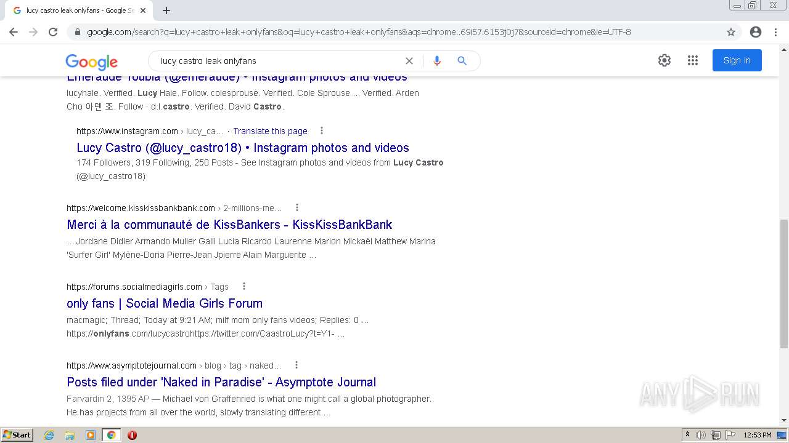Start voice search with the microphone icon
This screenshot has width=789, height=443.
pos(437,61)
